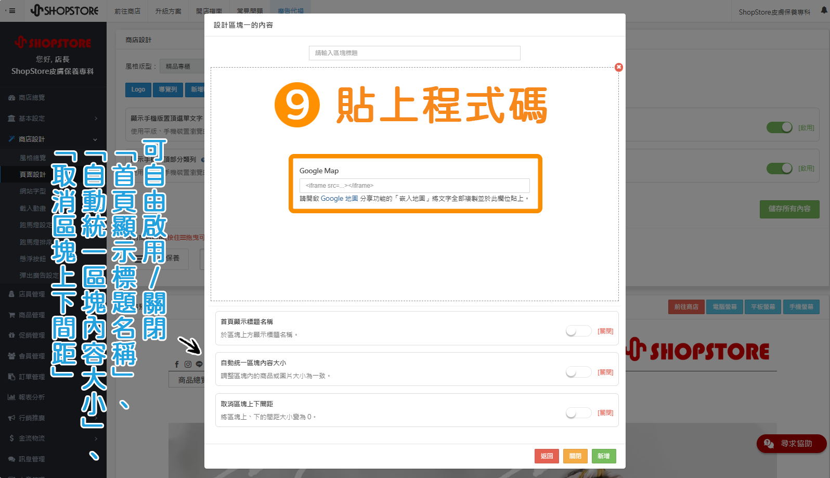
Task: Click the Google Map iframe code field
Action: click(414, 186)
